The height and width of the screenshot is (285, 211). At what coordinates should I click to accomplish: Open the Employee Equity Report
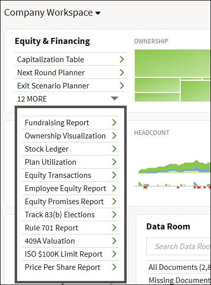point(71,188)
